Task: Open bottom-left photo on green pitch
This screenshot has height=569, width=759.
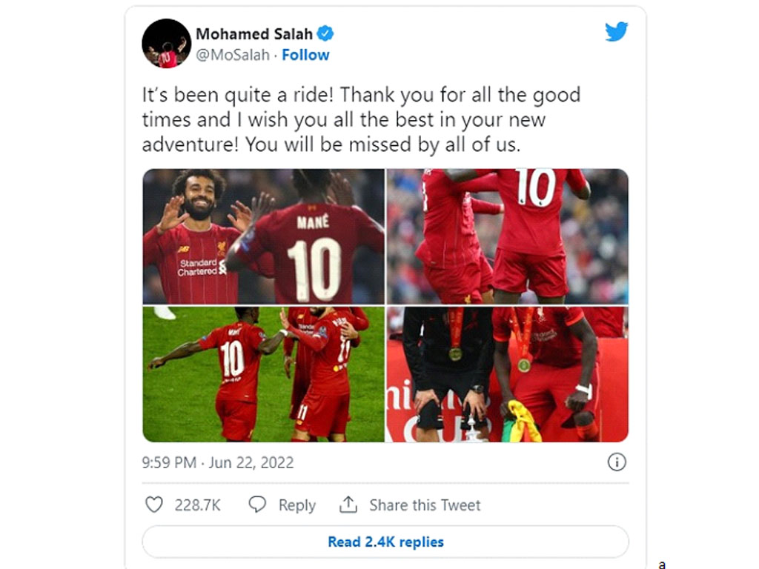Action: tap(263, 374)
